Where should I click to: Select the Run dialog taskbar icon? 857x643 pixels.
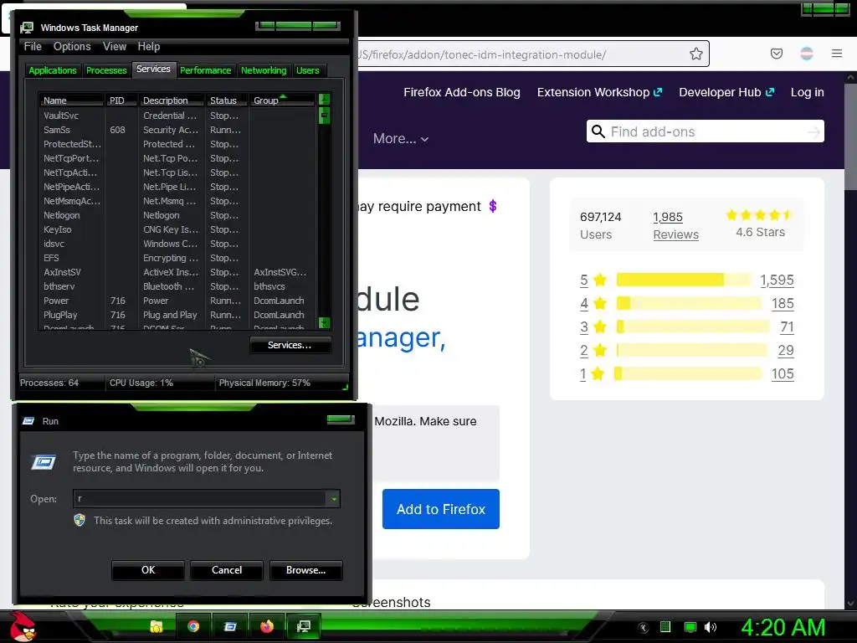point(230,626)
